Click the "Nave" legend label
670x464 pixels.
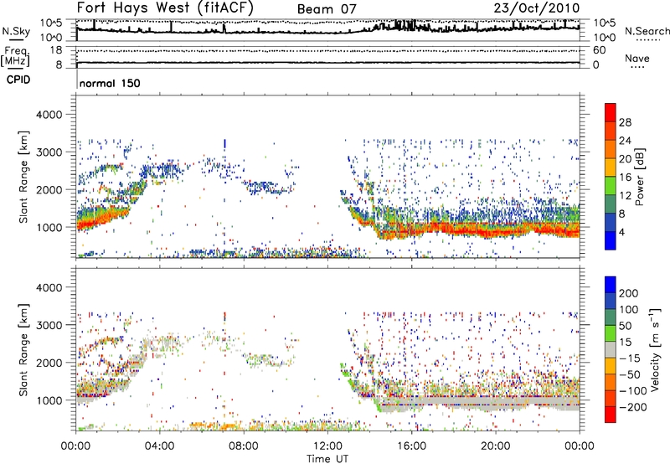pyautogui.click(x=636, y=59)
